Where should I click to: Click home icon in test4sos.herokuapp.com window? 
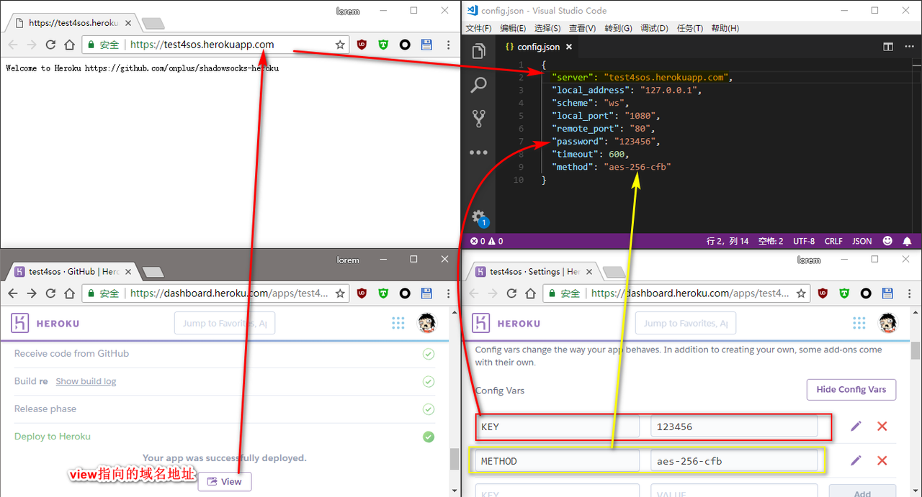pyautogui.click(x=69, y=45)
